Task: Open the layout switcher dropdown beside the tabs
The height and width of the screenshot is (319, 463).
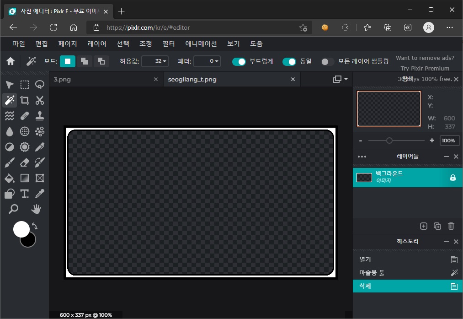Action: (338, 79)
